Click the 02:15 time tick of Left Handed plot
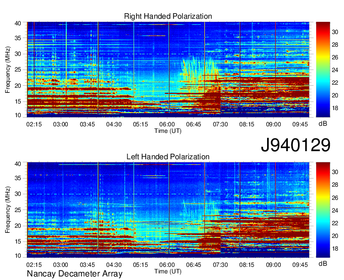The image size is (344, 280). click(34, 265)
